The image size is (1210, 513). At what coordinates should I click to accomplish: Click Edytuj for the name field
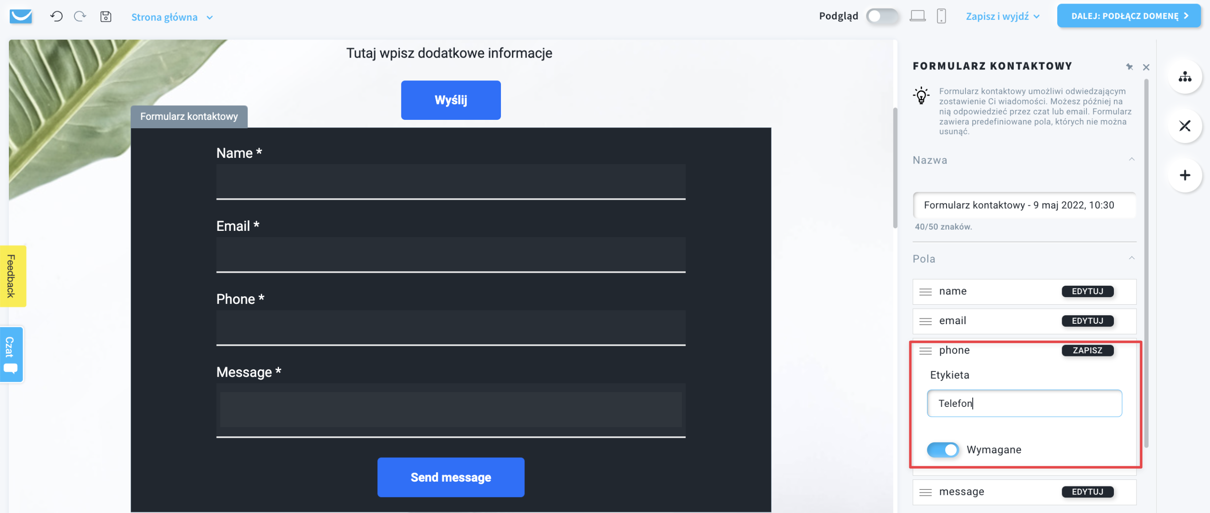pos(1087,291)
